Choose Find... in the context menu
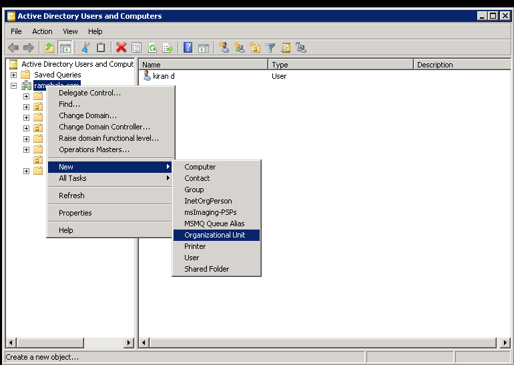The image size is (514, 365). [x=110, y=104]
